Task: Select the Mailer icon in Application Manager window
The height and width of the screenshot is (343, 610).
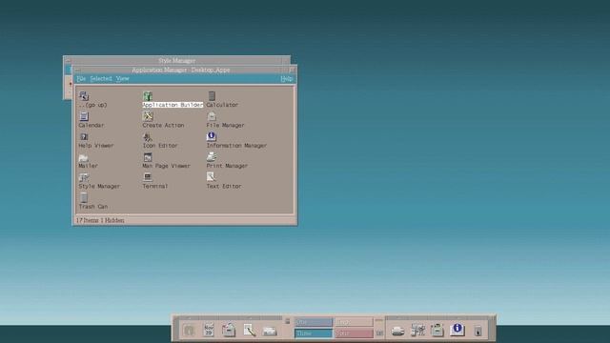Action: coord(84,157)
